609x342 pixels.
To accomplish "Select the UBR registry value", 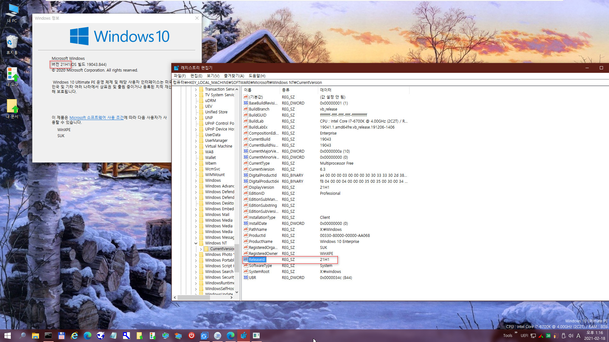I will click(x=252, y=278).
